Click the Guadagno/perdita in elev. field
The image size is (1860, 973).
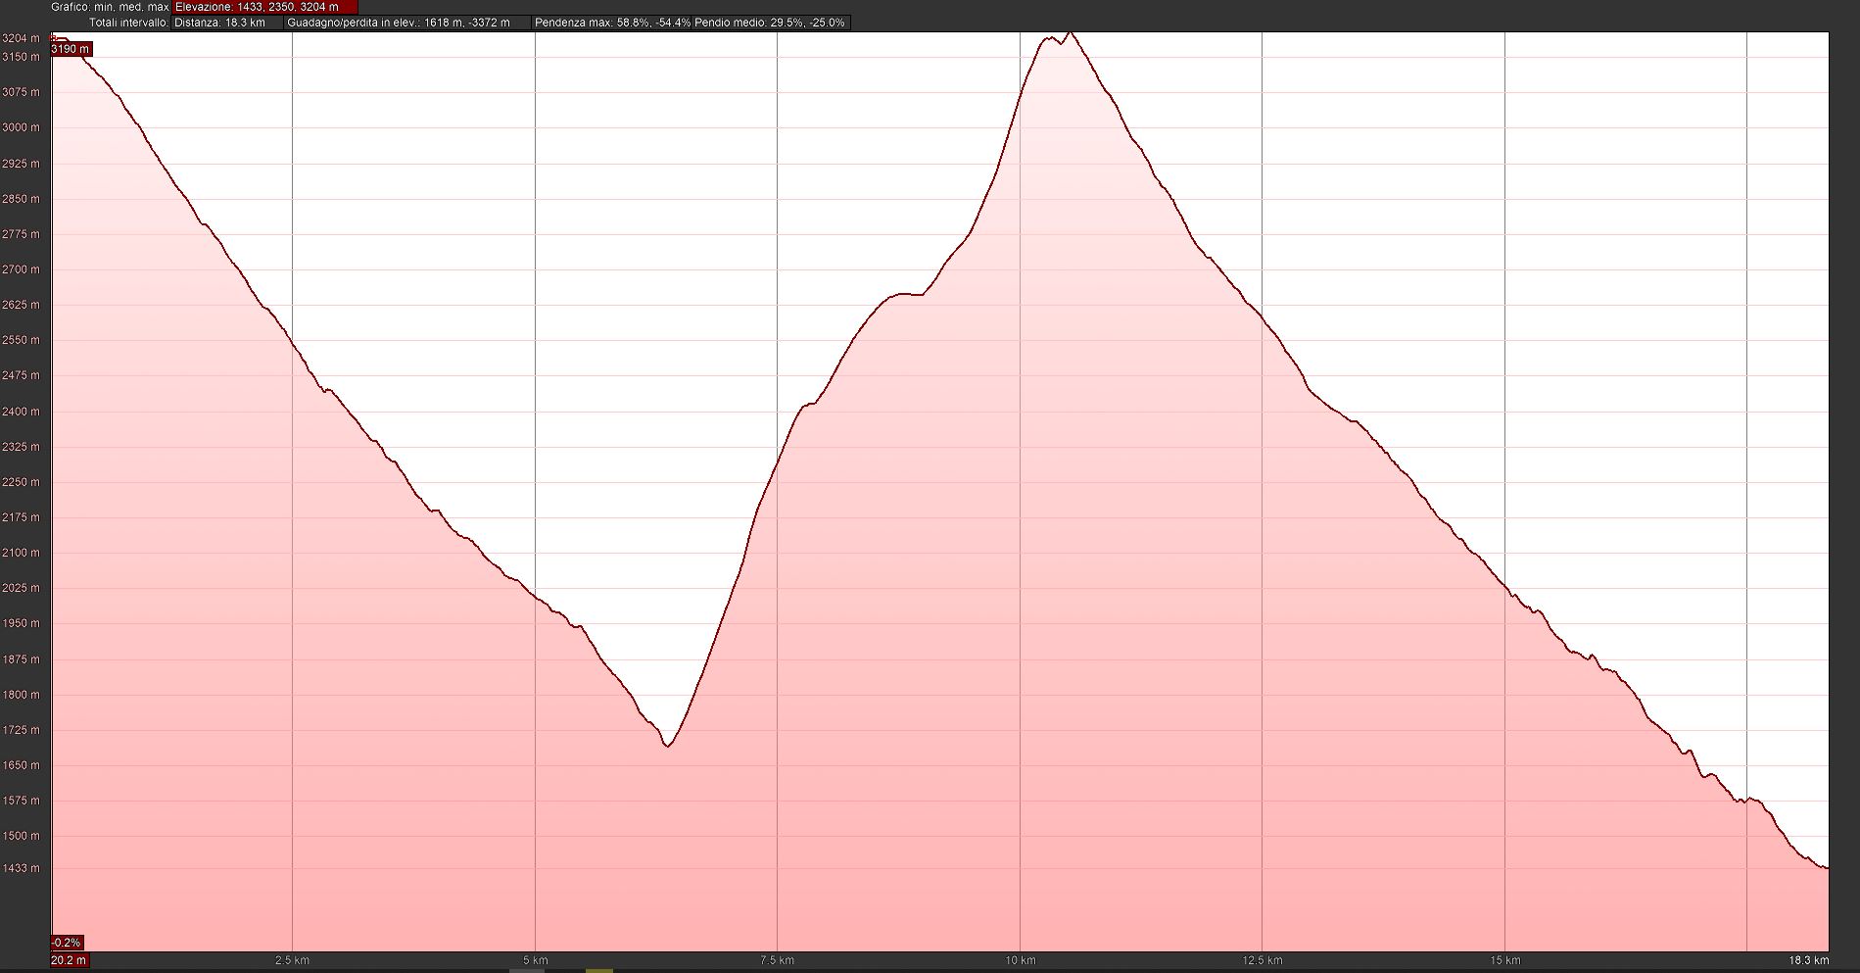(x=407, y=23)
